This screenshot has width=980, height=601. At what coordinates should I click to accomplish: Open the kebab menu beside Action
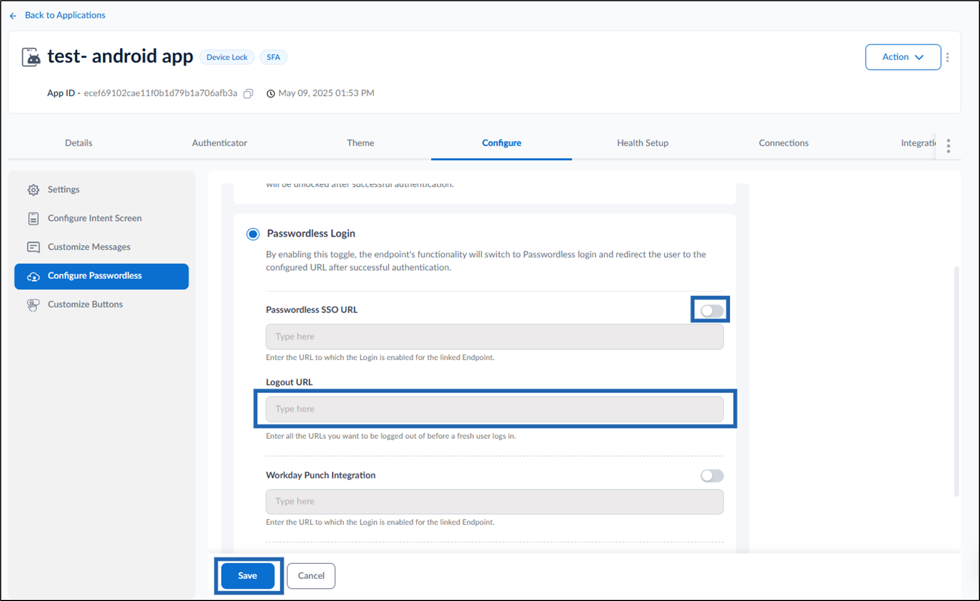948,57
